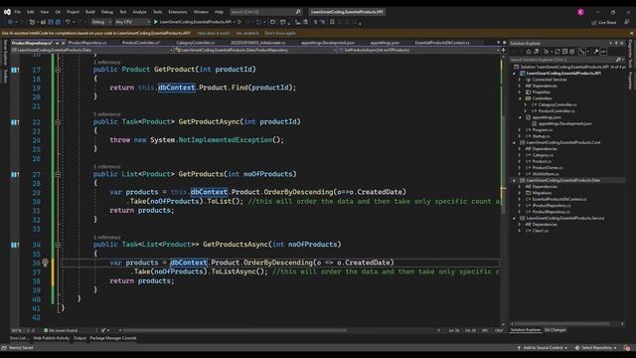The width and height of the screenshot is (636, 358).
Task: Click Solution Explorer Home icon
Action: 528,52
